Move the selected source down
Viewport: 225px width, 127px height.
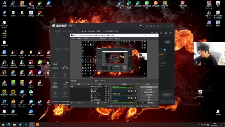[x=105, y=103]
